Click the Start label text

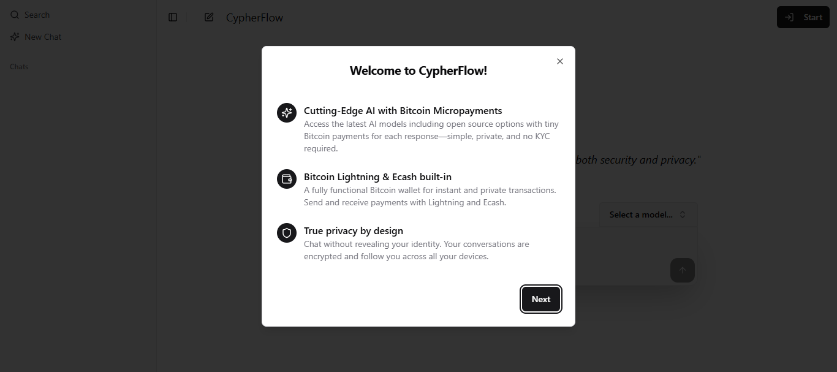[812, 17]
